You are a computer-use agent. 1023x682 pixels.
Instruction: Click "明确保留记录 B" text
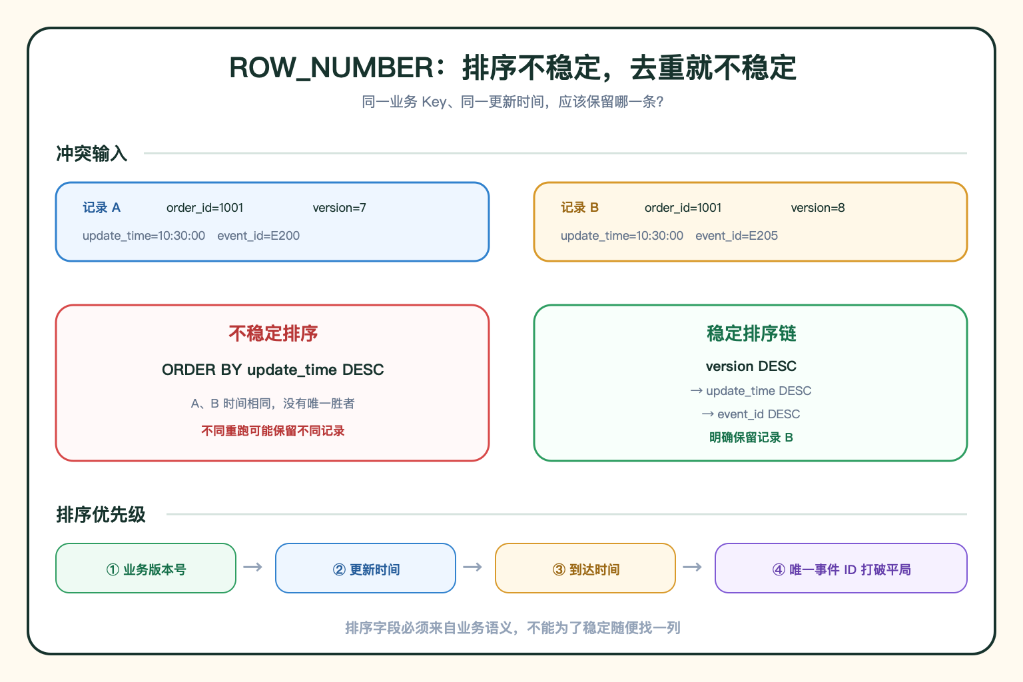(751, 438)
